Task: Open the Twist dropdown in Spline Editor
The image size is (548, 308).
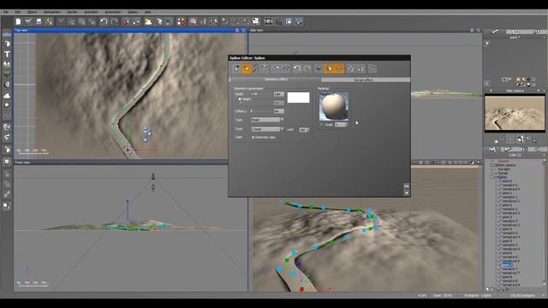Action: (267, 129)
